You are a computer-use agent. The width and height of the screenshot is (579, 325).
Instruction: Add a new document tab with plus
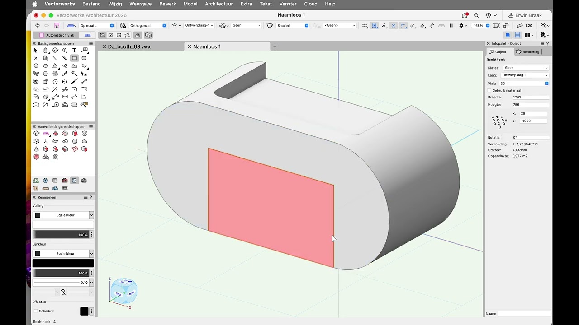pyautogui.click(x=275, y=46)
